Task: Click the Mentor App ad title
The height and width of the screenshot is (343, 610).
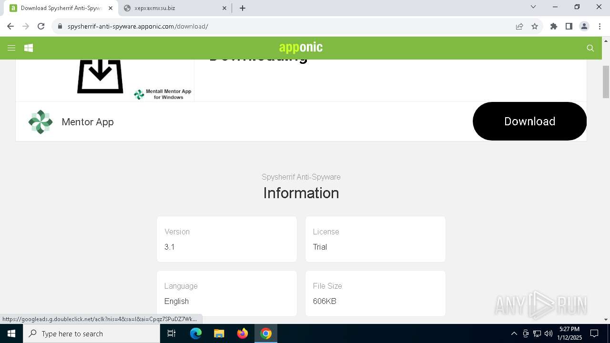Action: pos(88,122)
